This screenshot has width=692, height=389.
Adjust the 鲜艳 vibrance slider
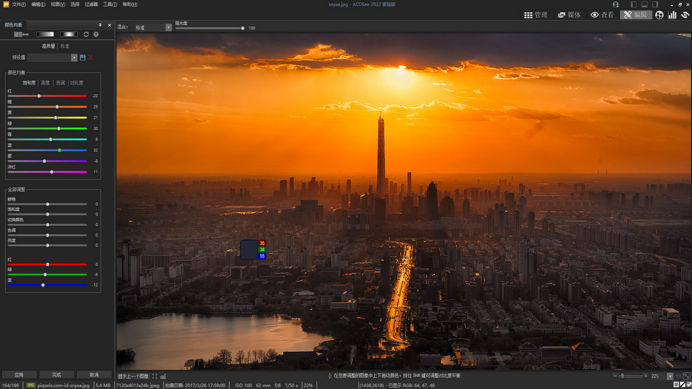tap(47, 204)
